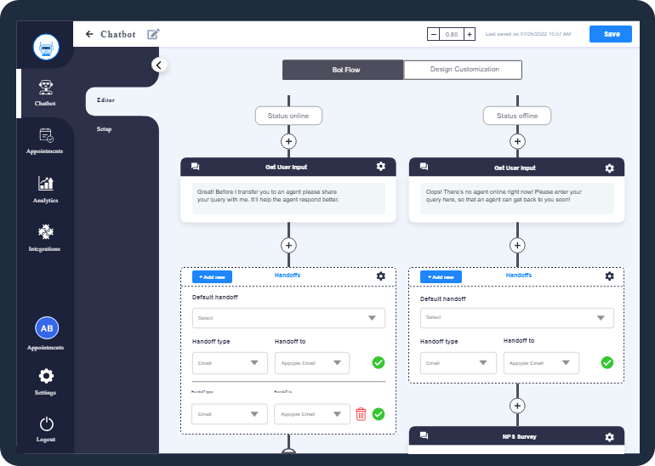Save the bot flow

(611, 34)
